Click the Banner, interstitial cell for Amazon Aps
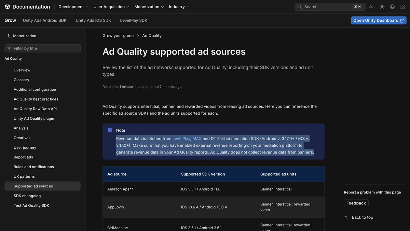The image size is (410, 231). point(276,189)
